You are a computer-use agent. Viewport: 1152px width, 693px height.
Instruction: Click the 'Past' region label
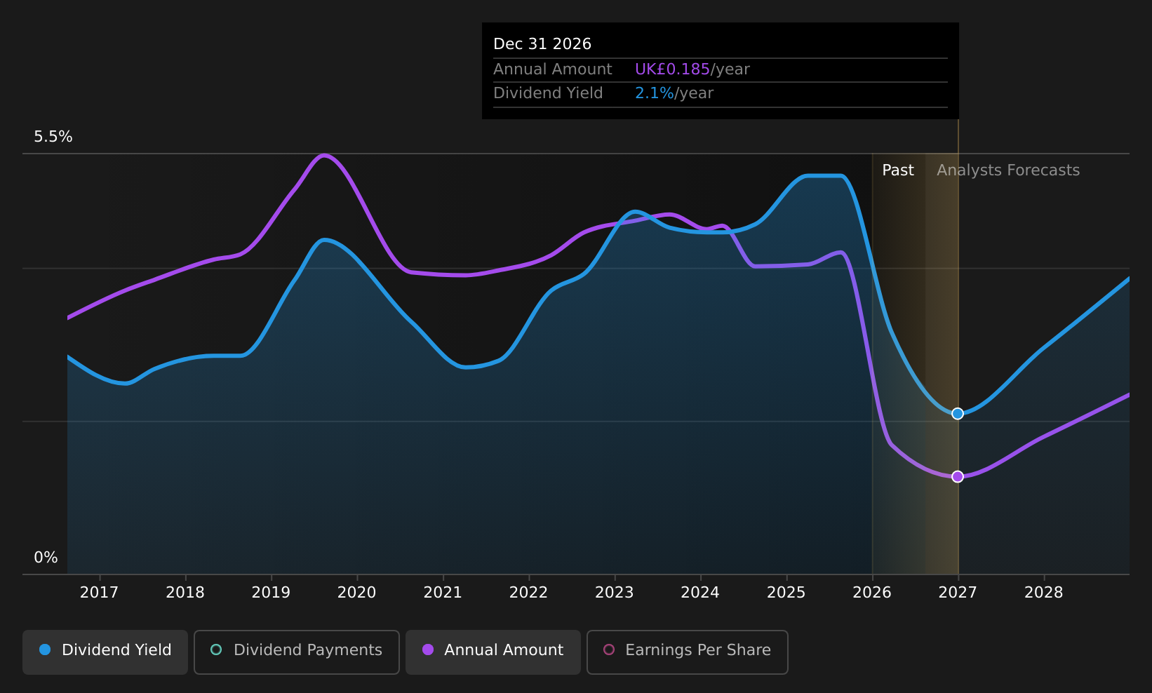[898, 170]
